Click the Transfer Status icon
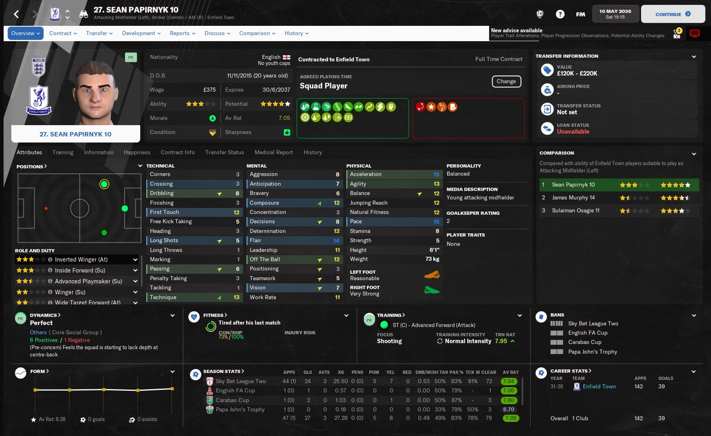This screenshot has width=711, height=436. [547, 109]
